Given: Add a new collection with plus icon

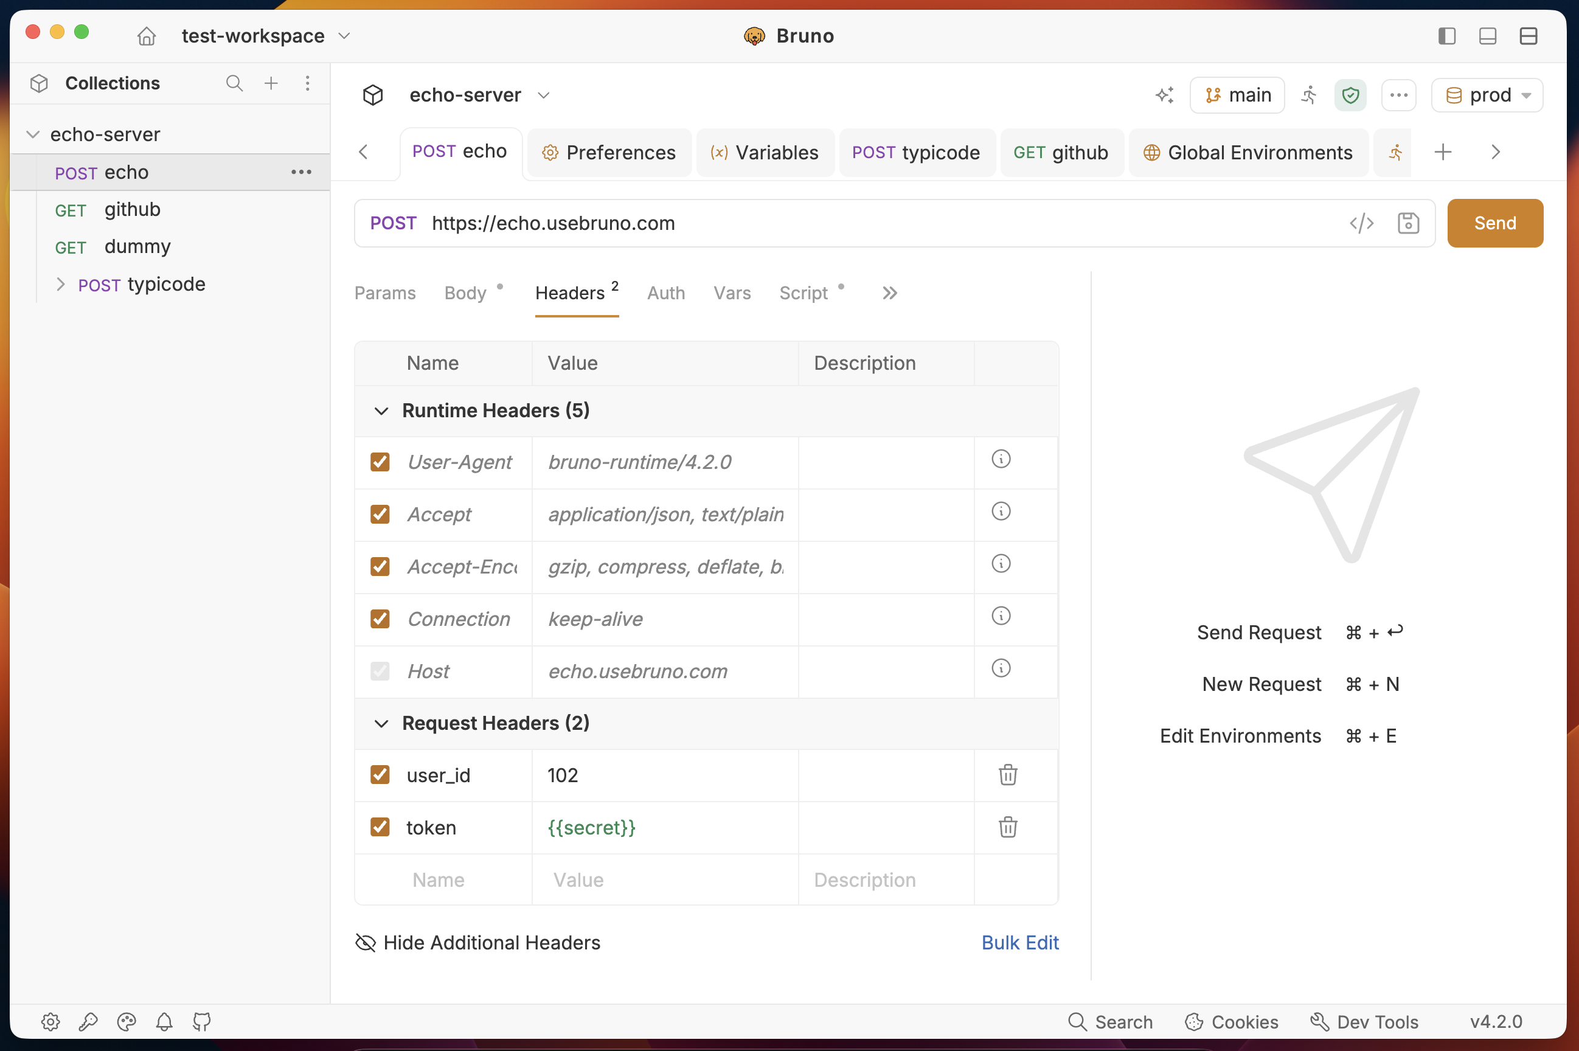Looking at the screenshot, I should click(x=271, y=83).
